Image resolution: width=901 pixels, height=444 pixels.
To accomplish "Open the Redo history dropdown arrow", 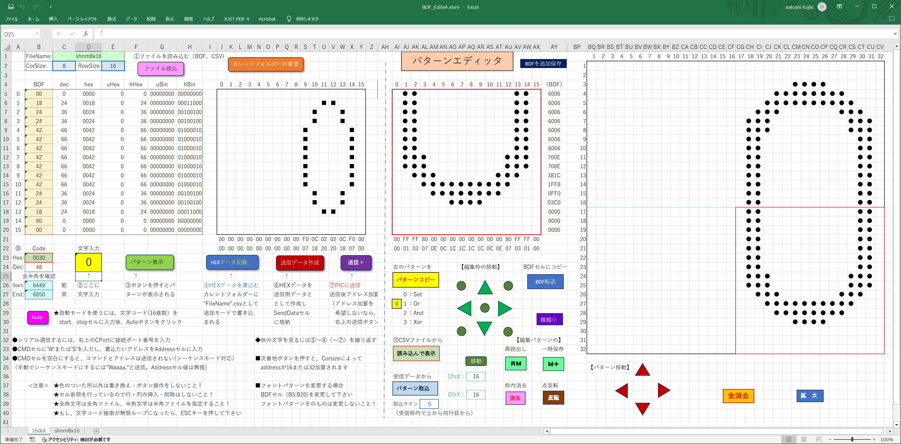I will coord(42,7).
